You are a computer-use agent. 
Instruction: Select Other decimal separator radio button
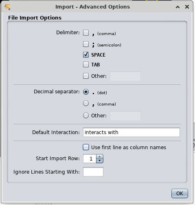pyautogui.click(x=86, y=115)
